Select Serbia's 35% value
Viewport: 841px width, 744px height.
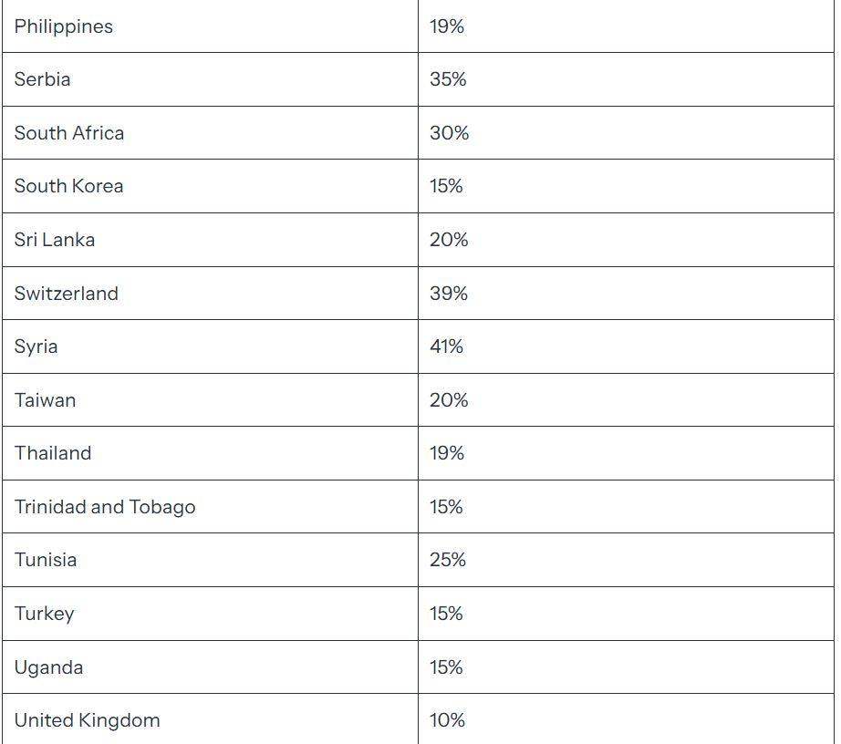pyautogui.click(x=448, y=79)
